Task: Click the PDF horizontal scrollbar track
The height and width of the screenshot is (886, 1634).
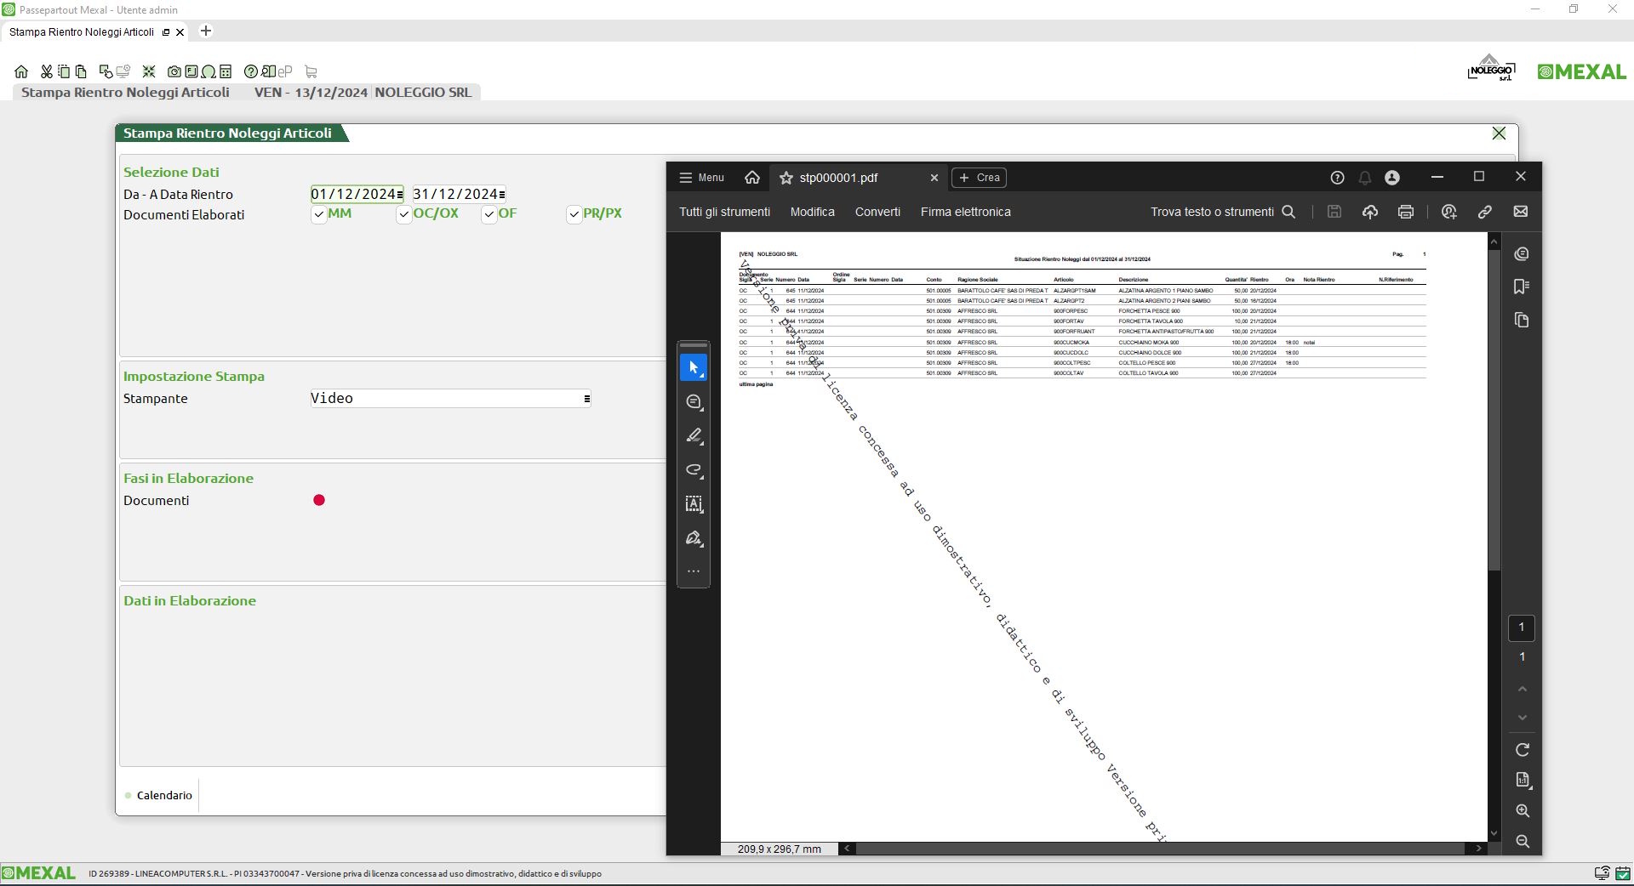Action: [1157, 849]
